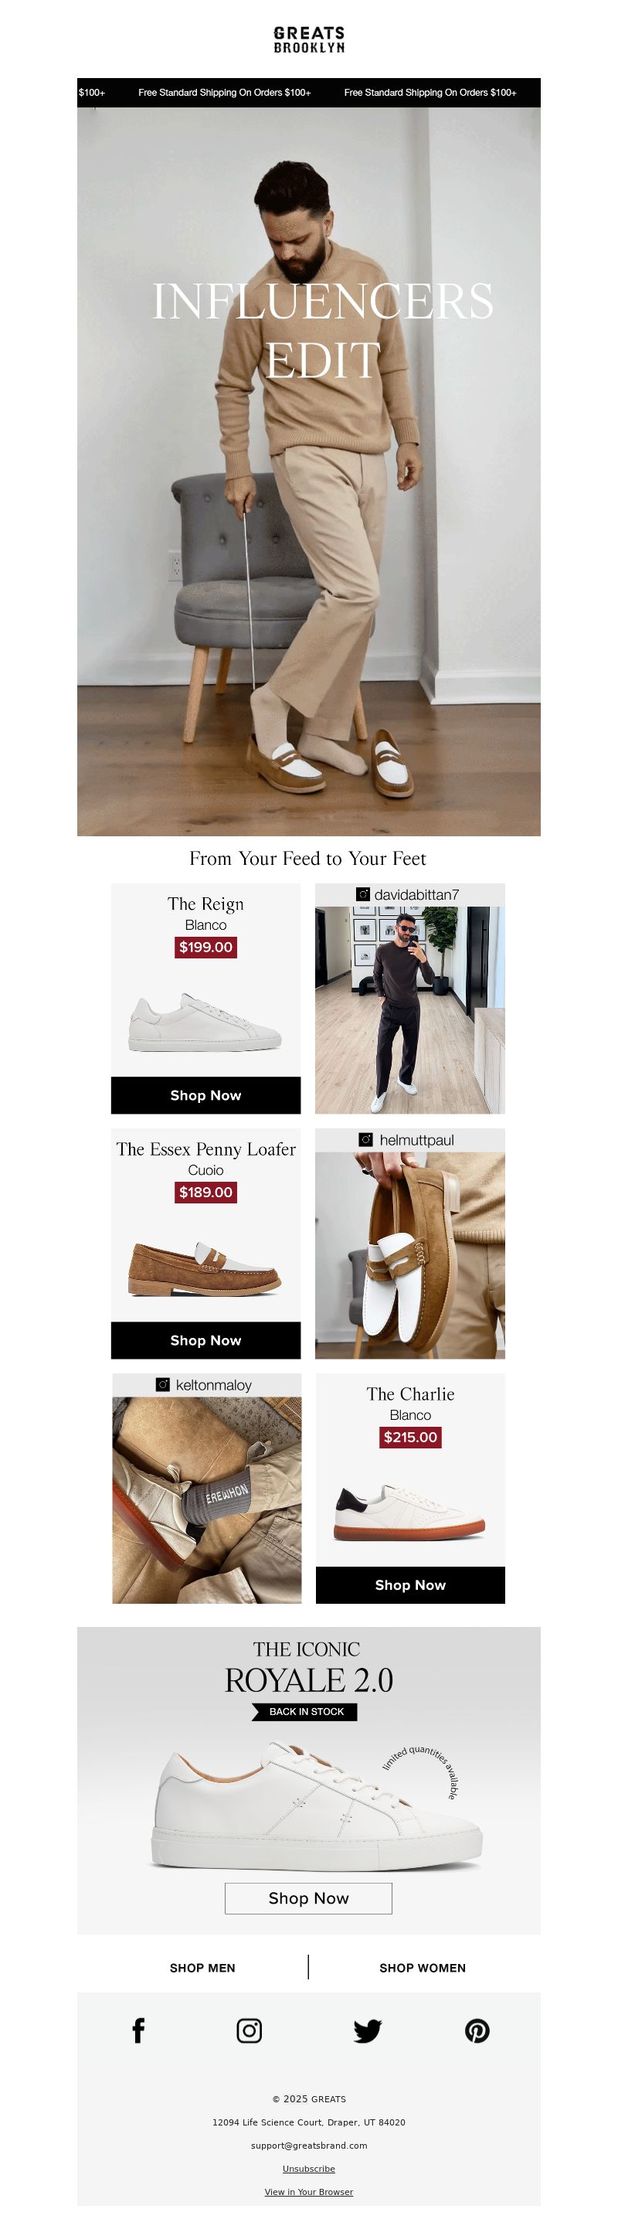
Task: Click the Influencers Edit hero image
Action: tap(309, 471)
